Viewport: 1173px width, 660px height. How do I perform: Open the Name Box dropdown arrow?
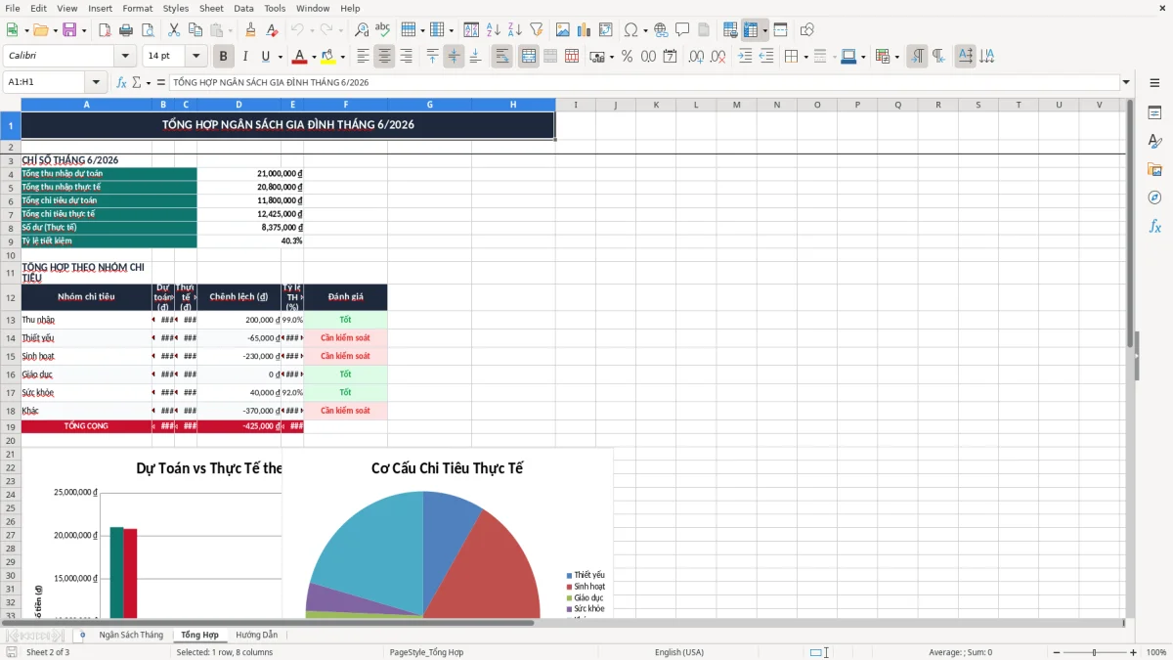(x=96, y=82)
